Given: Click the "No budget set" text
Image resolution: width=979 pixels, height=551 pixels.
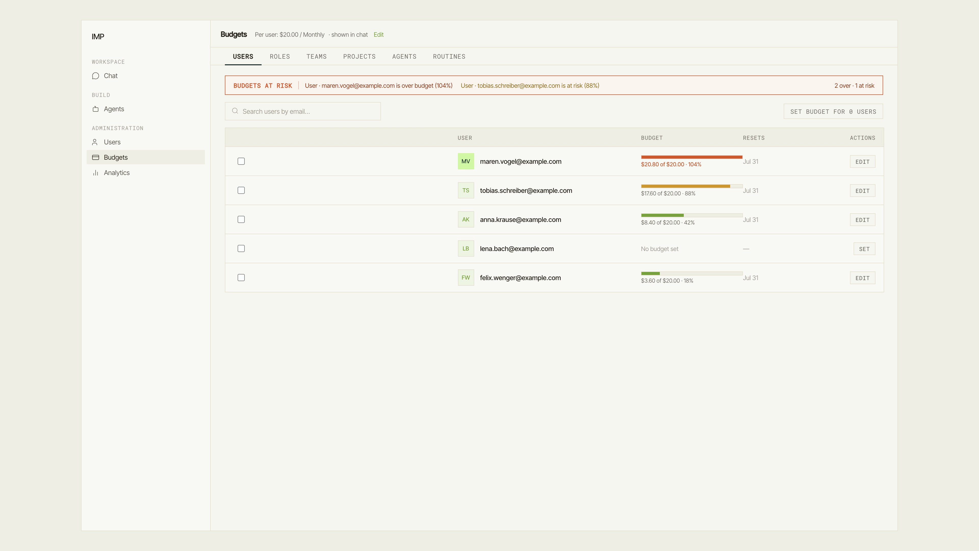Looking at the screenshot, I should (x=659, y=249).
